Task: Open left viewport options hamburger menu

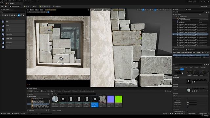Action: [28, 10]
